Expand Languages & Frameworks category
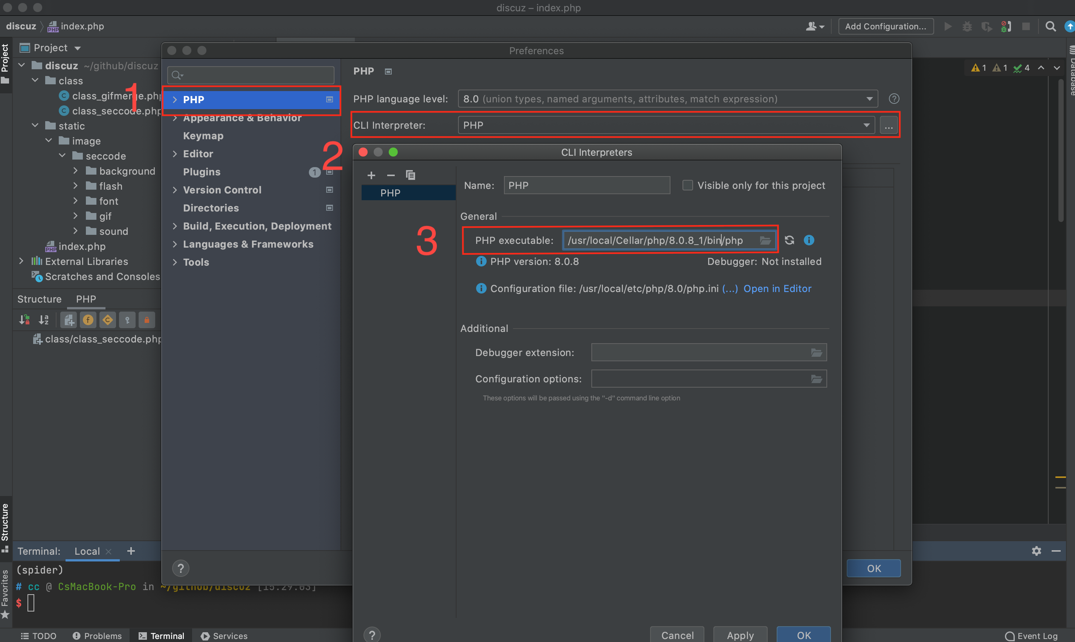This screenshot has width=1075, height=642. pyautogui.click(x=175, y=245)
